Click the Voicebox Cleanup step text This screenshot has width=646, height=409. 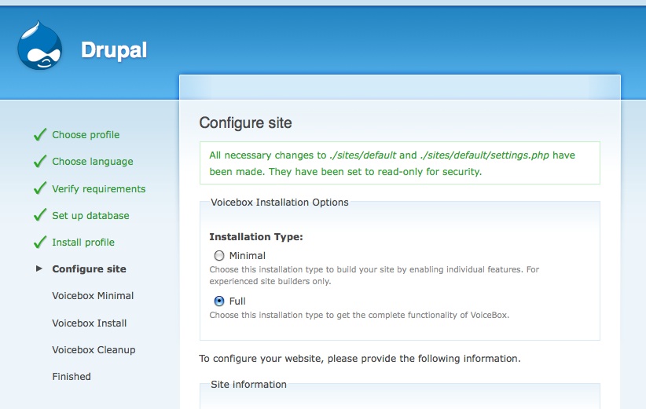pyautogui.click(x=94, y=350)
